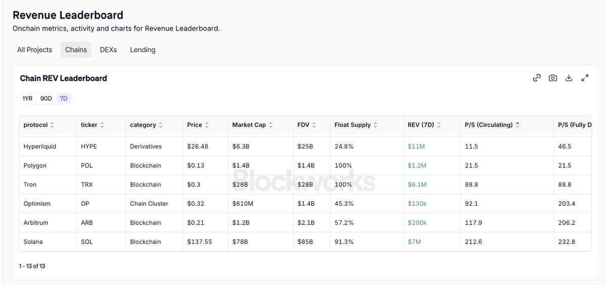
Task: Open the Lending tab
Action: (142, 50)
